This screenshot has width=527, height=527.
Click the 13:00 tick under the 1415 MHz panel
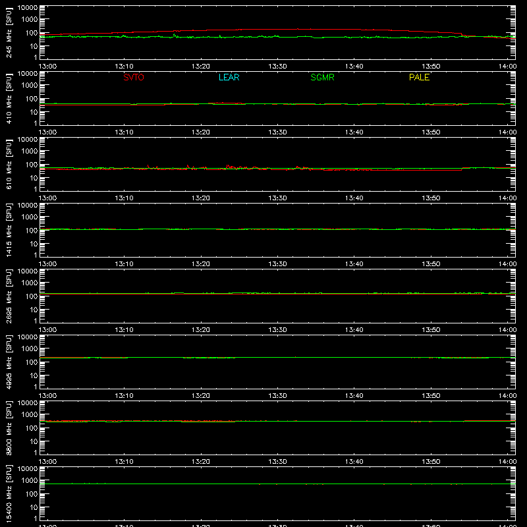point(47,264)
